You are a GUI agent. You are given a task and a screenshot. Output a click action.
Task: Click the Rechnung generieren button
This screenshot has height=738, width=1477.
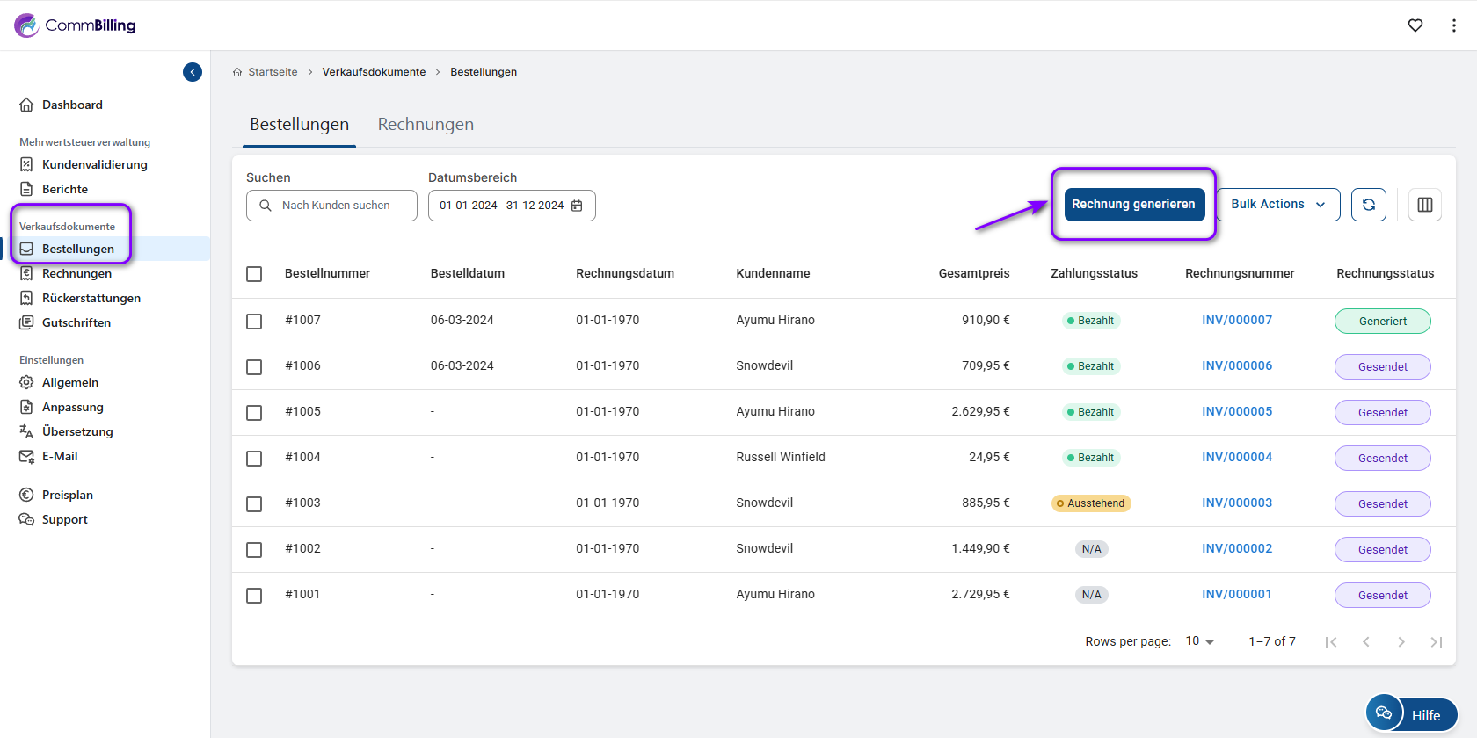click(1133, 205)
